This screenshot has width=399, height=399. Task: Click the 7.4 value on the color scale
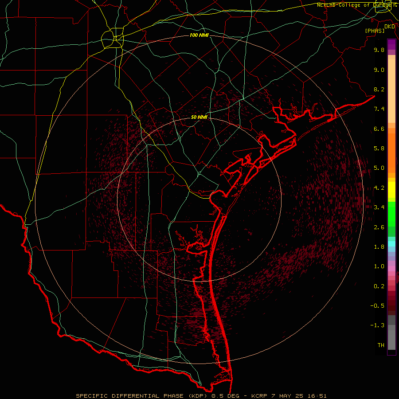[379, 109]
